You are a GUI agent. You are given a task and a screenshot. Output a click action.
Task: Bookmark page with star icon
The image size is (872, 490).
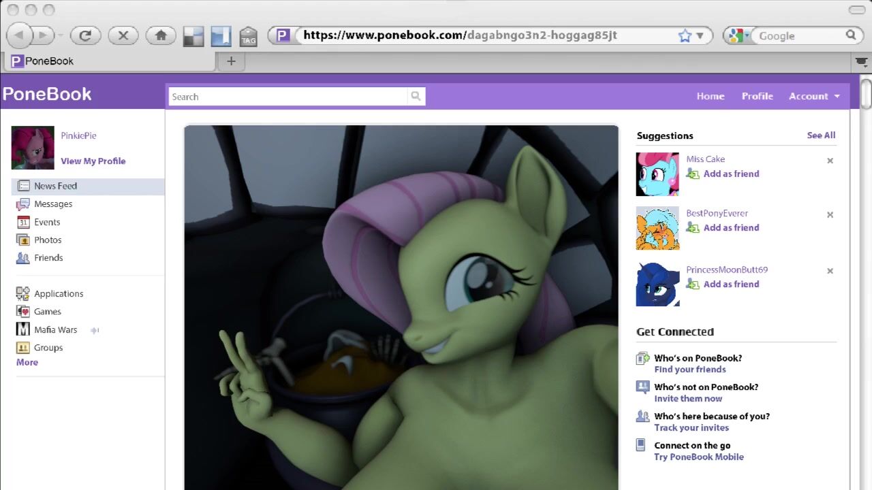tap(685, 36)
